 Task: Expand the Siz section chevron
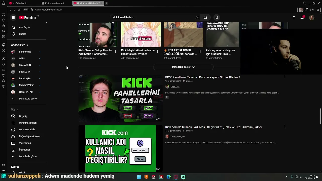click(x=17, y=110)
